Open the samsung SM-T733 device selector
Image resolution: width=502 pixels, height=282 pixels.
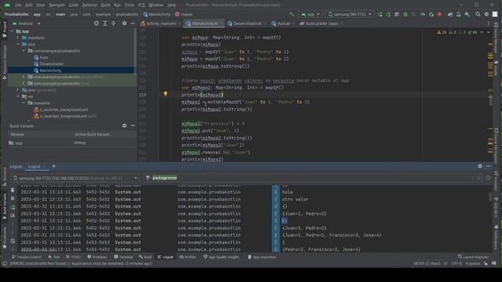[x=350, y=14]
